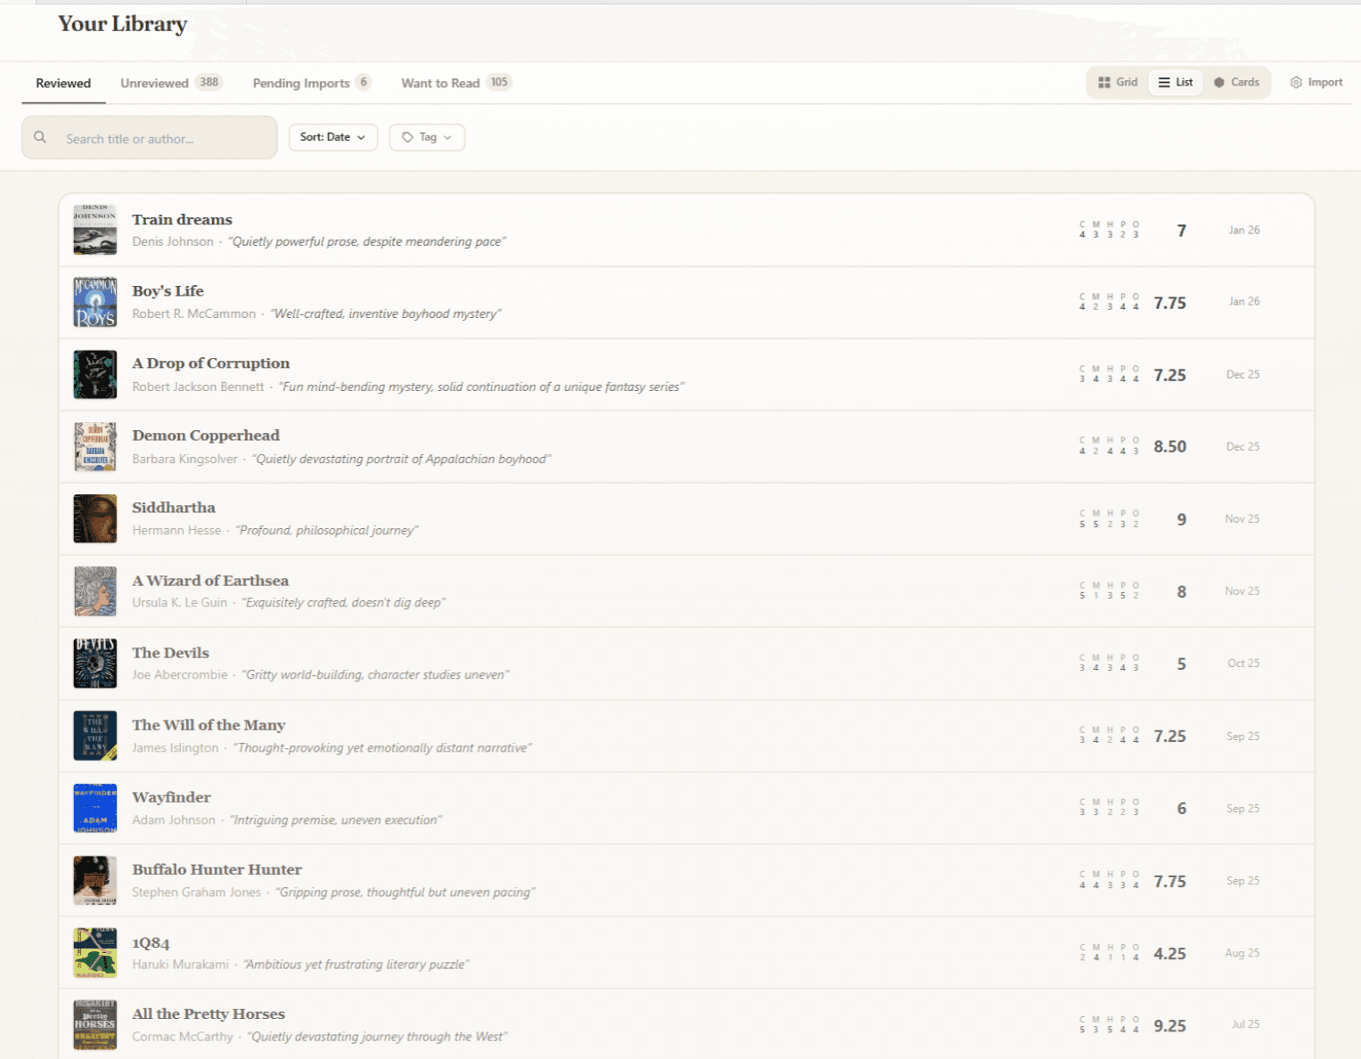Activate the Grid view toggle
The height and width of the screenshot is (1059, 1361).
(x=1117, y=82)
